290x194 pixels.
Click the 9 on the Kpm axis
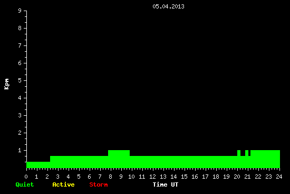pyautogui.click(x=20, y=11)
